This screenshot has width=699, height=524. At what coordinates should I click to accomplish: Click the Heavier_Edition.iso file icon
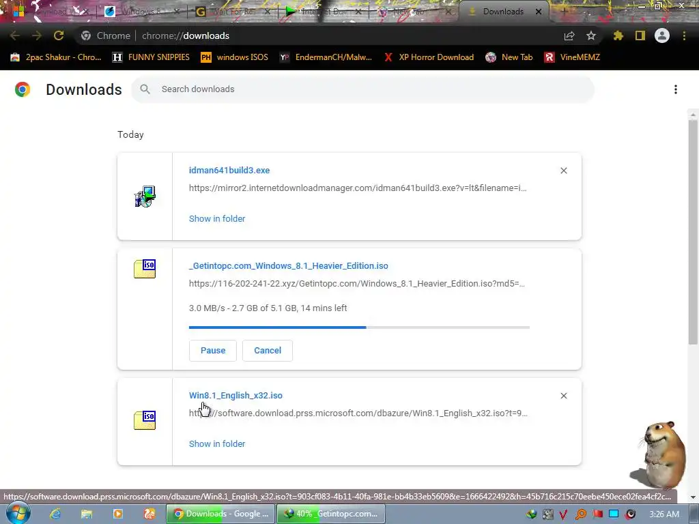[145, 269]
